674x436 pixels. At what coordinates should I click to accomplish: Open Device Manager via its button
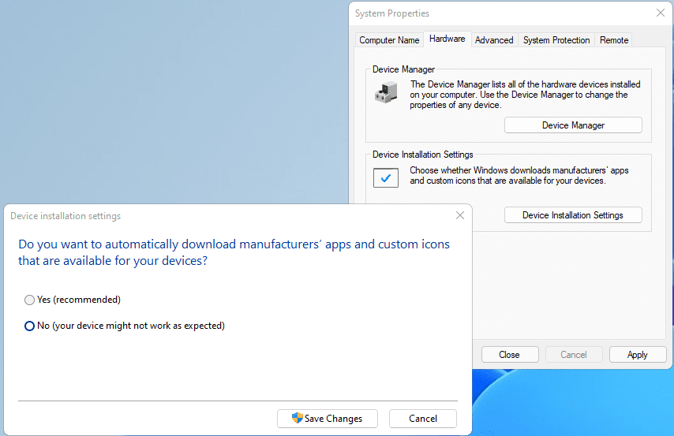[x=573, y=125]
